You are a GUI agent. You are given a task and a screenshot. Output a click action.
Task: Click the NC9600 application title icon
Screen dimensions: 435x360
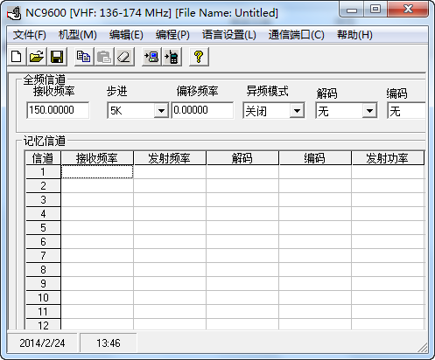point(14,13)
